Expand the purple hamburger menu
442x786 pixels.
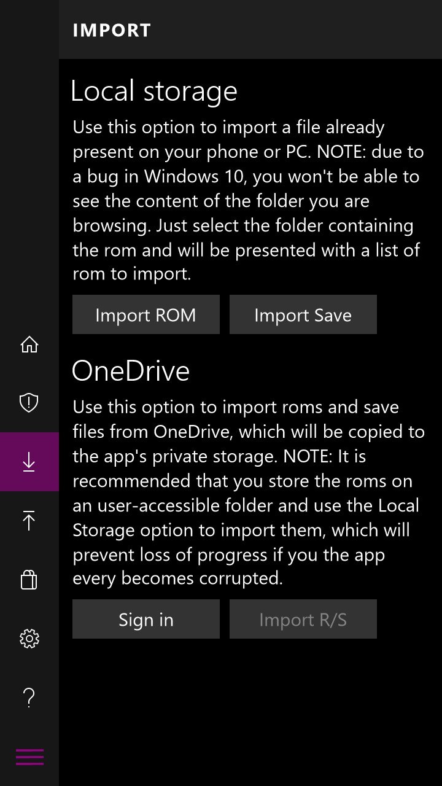pyautogui.click(x=29, y=757)
